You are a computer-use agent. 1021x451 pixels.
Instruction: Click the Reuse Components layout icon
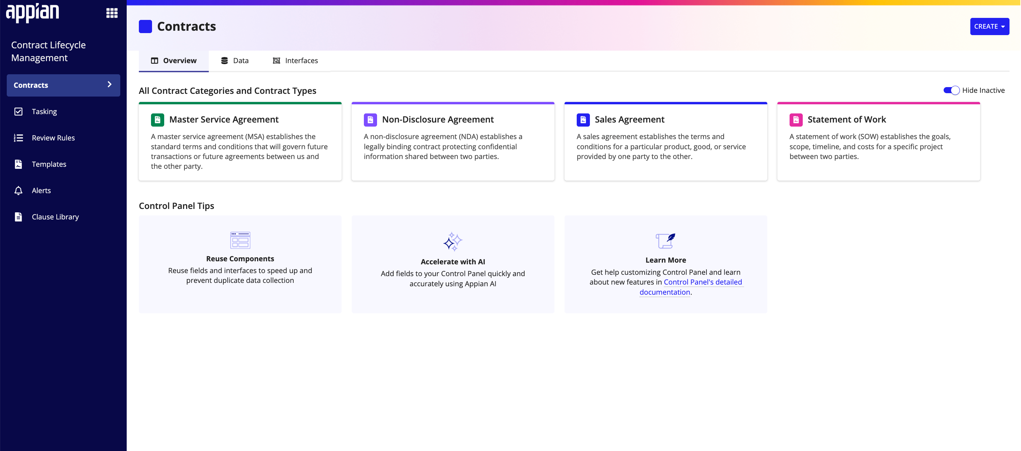pos(240,240)
